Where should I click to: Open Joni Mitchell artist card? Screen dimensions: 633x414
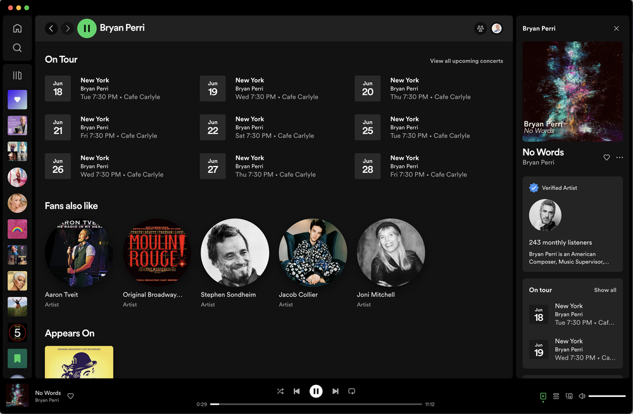pyautogui.click(x=391, y=263)
